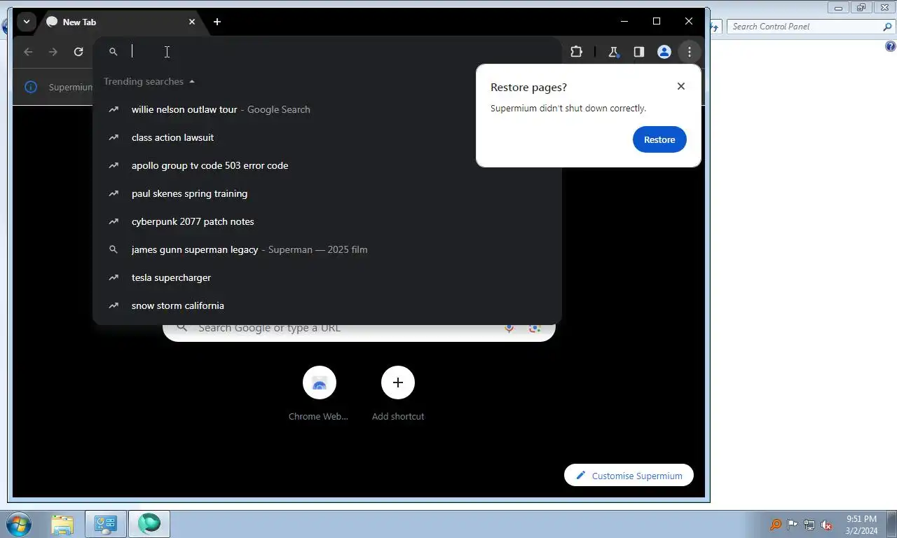The height and width of the screenshot is (538, 897).
Task: Open the profile avatar menu
Action: point(664,52)
